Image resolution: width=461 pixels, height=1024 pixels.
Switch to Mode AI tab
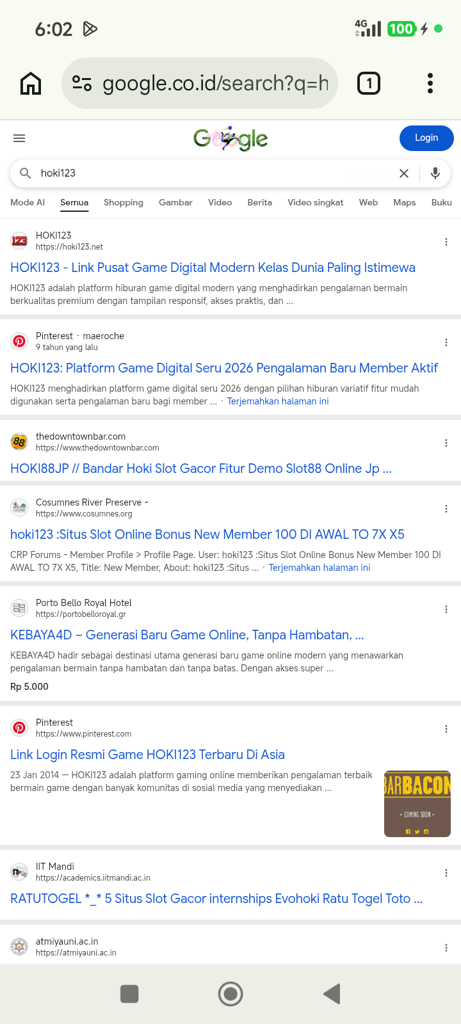[28, 202]
